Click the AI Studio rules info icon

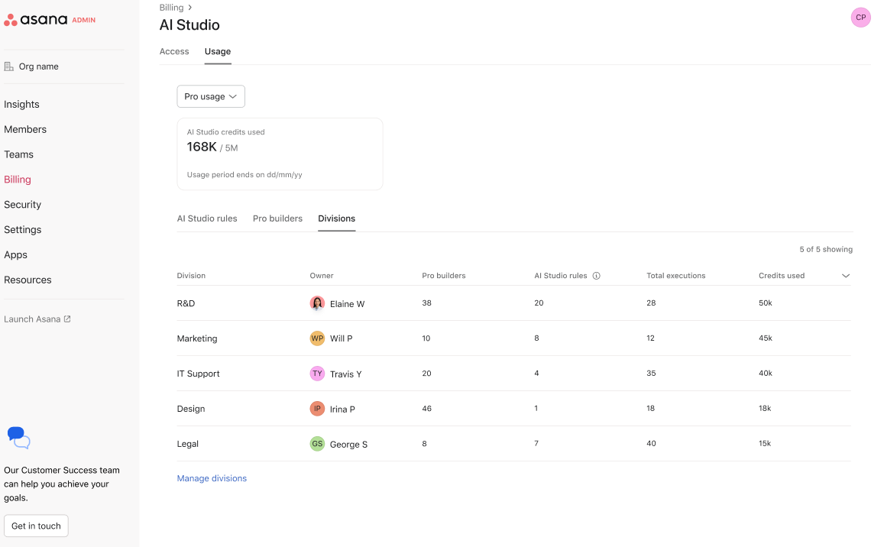point(596,276)
